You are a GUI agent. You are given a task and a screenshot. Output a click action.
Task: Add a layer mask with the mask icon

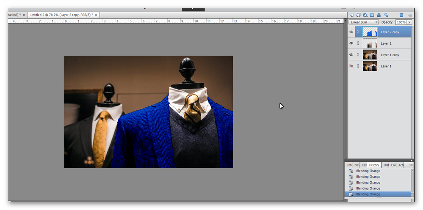click(372, 15)
